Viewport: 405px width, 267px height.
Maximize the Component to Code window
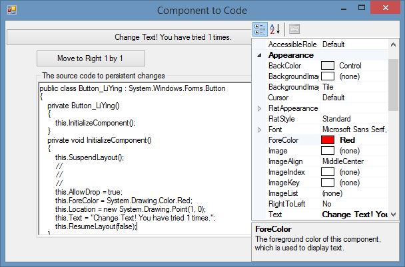click(362, 8)
